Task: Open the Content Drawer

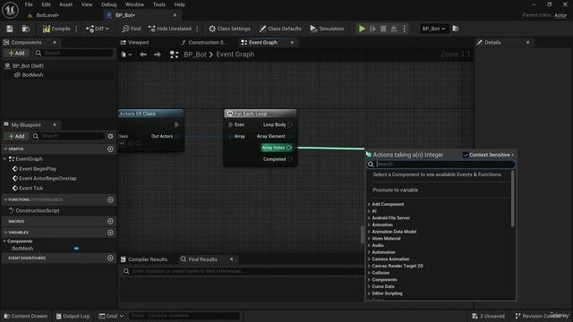Action: tap(26, 316)
